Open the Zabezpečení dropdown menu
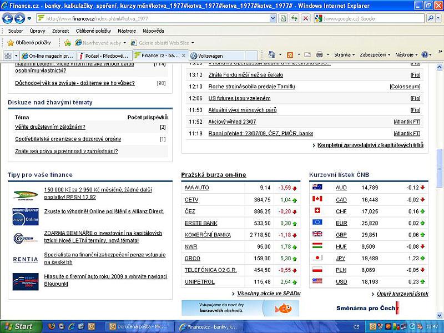The image size is (444, 333). pyautogui.click(x=375, y=54)
